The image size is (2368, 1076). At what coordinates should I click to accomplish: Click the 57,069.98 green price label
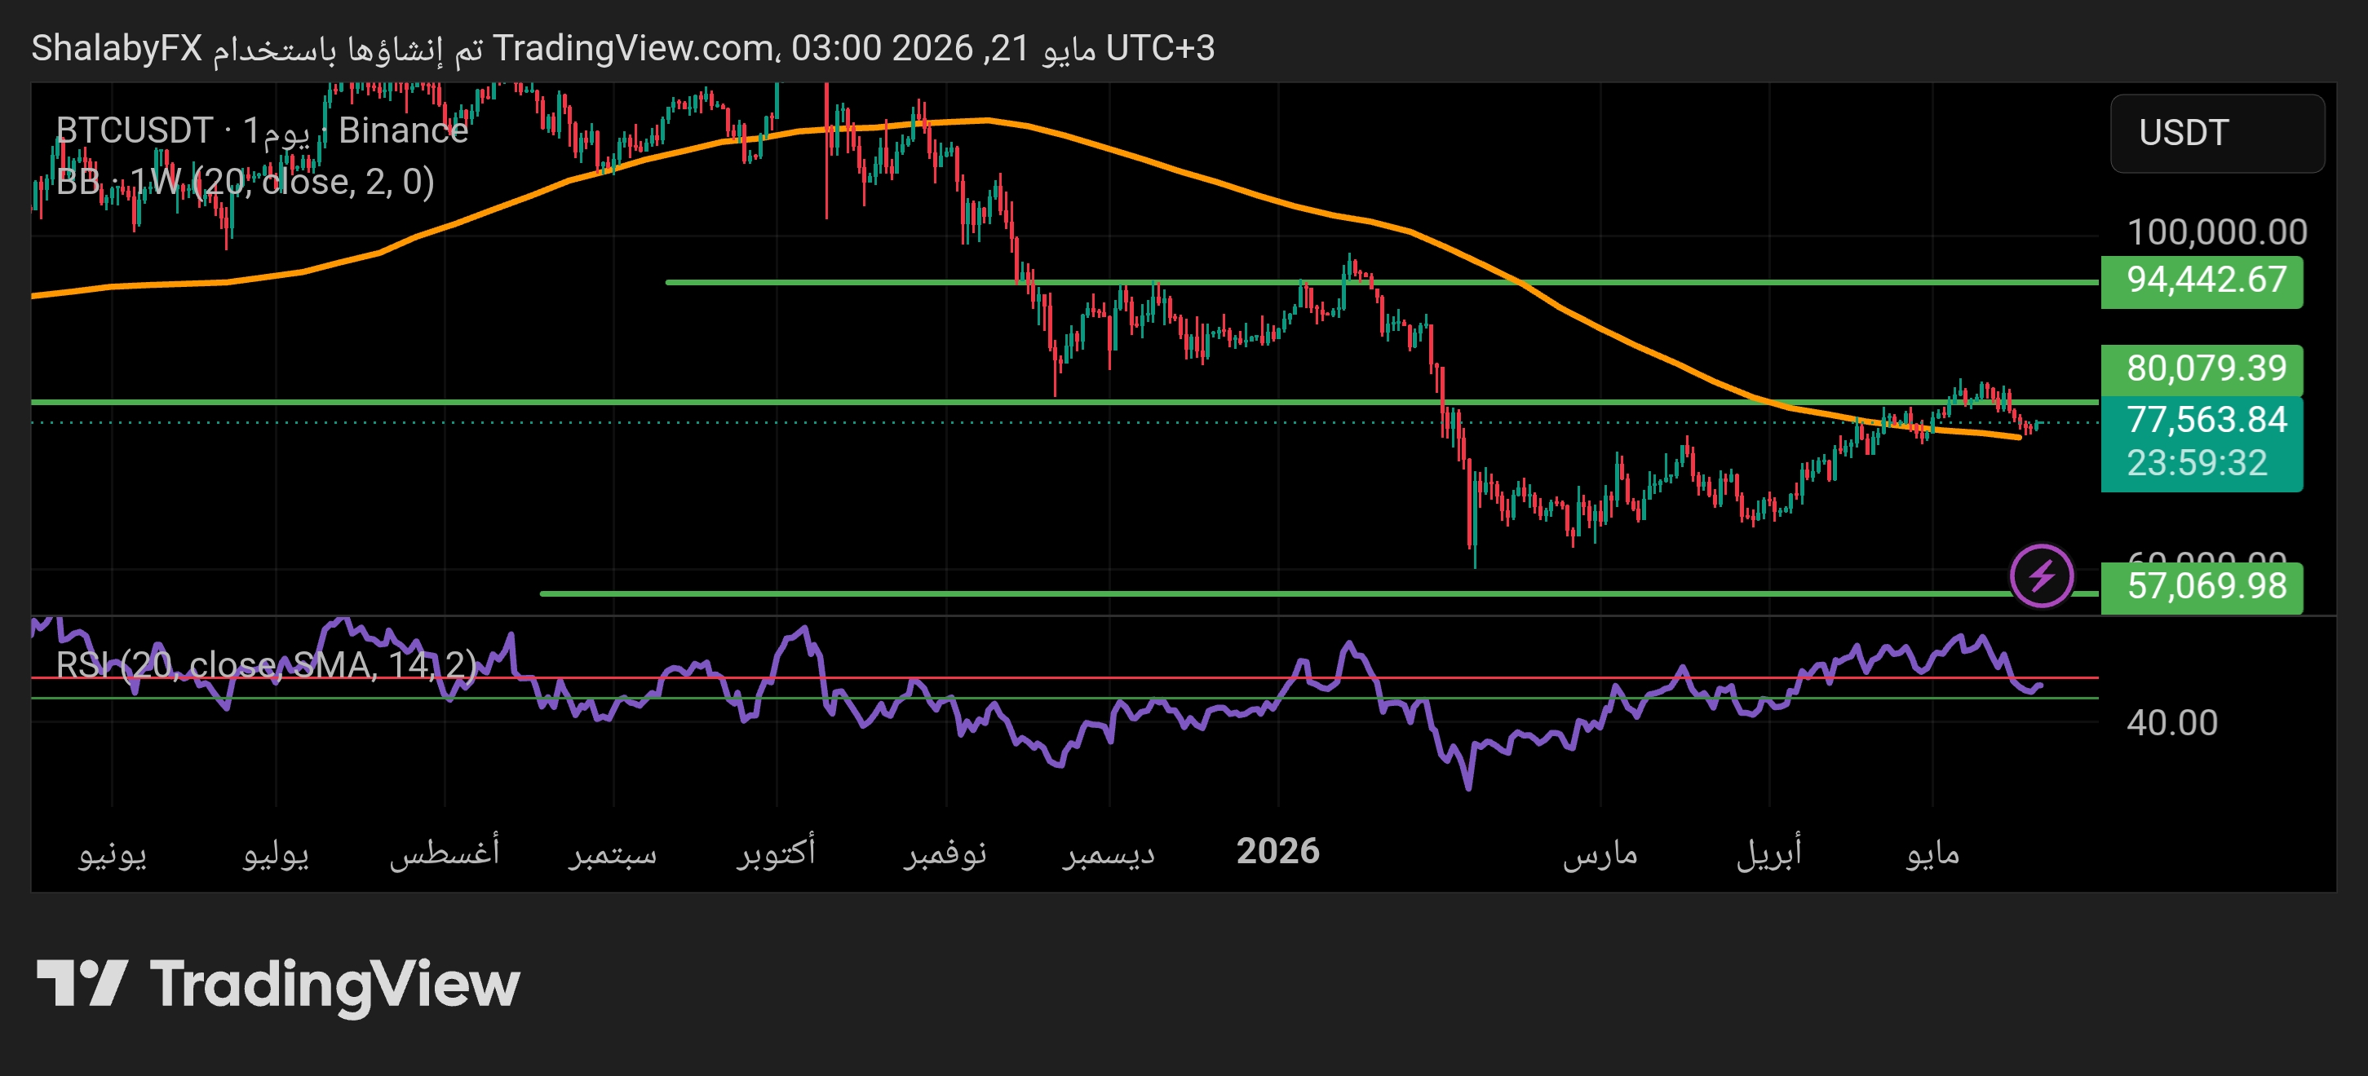(x=2202, y=586)
